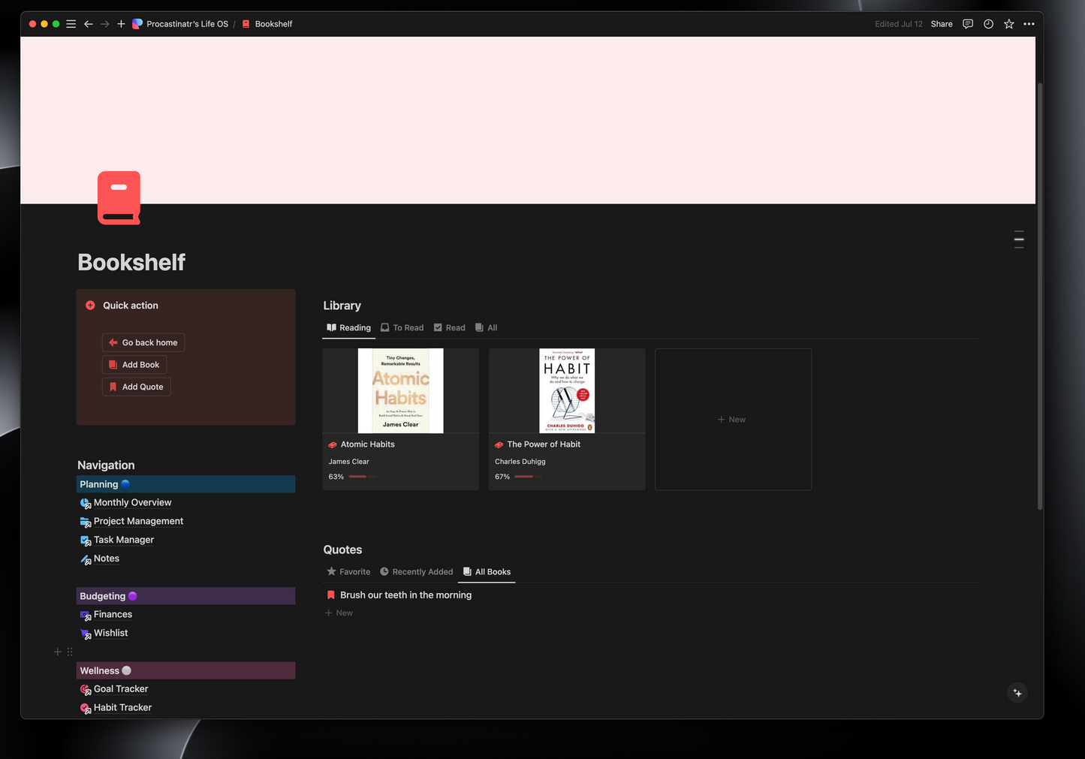Open Habit Tracker link
The image size is (1085, 759).
point(122,707)
